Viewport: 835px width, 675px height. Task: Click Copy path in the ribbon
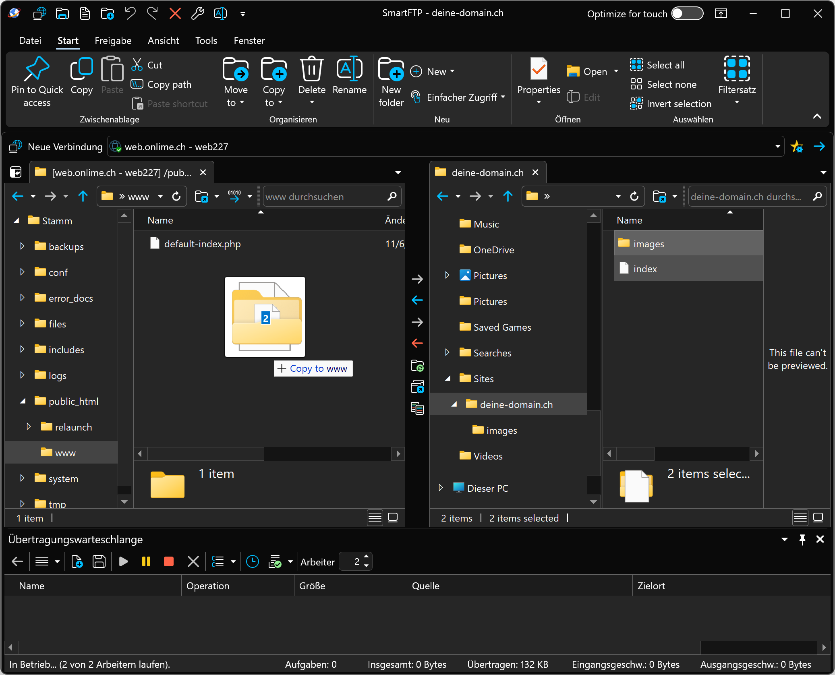[x=162, y=84]
